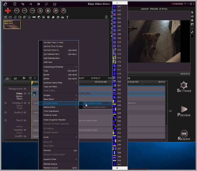The width and height of the screenshot is (197, 171).
Task: Click the timeline horizontal scrollbar
Action: point(84,140)
